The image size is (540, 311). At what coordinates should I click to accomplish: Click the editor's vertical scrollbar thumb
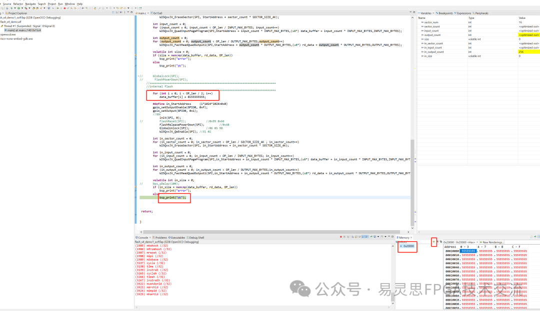pyautogui.click(x=412, y=183)
